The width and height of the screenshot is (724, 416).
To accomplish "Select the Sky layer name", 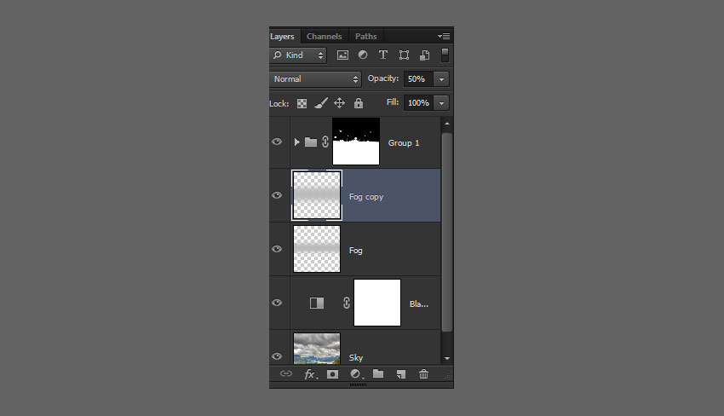I will [x=356, y=358].
